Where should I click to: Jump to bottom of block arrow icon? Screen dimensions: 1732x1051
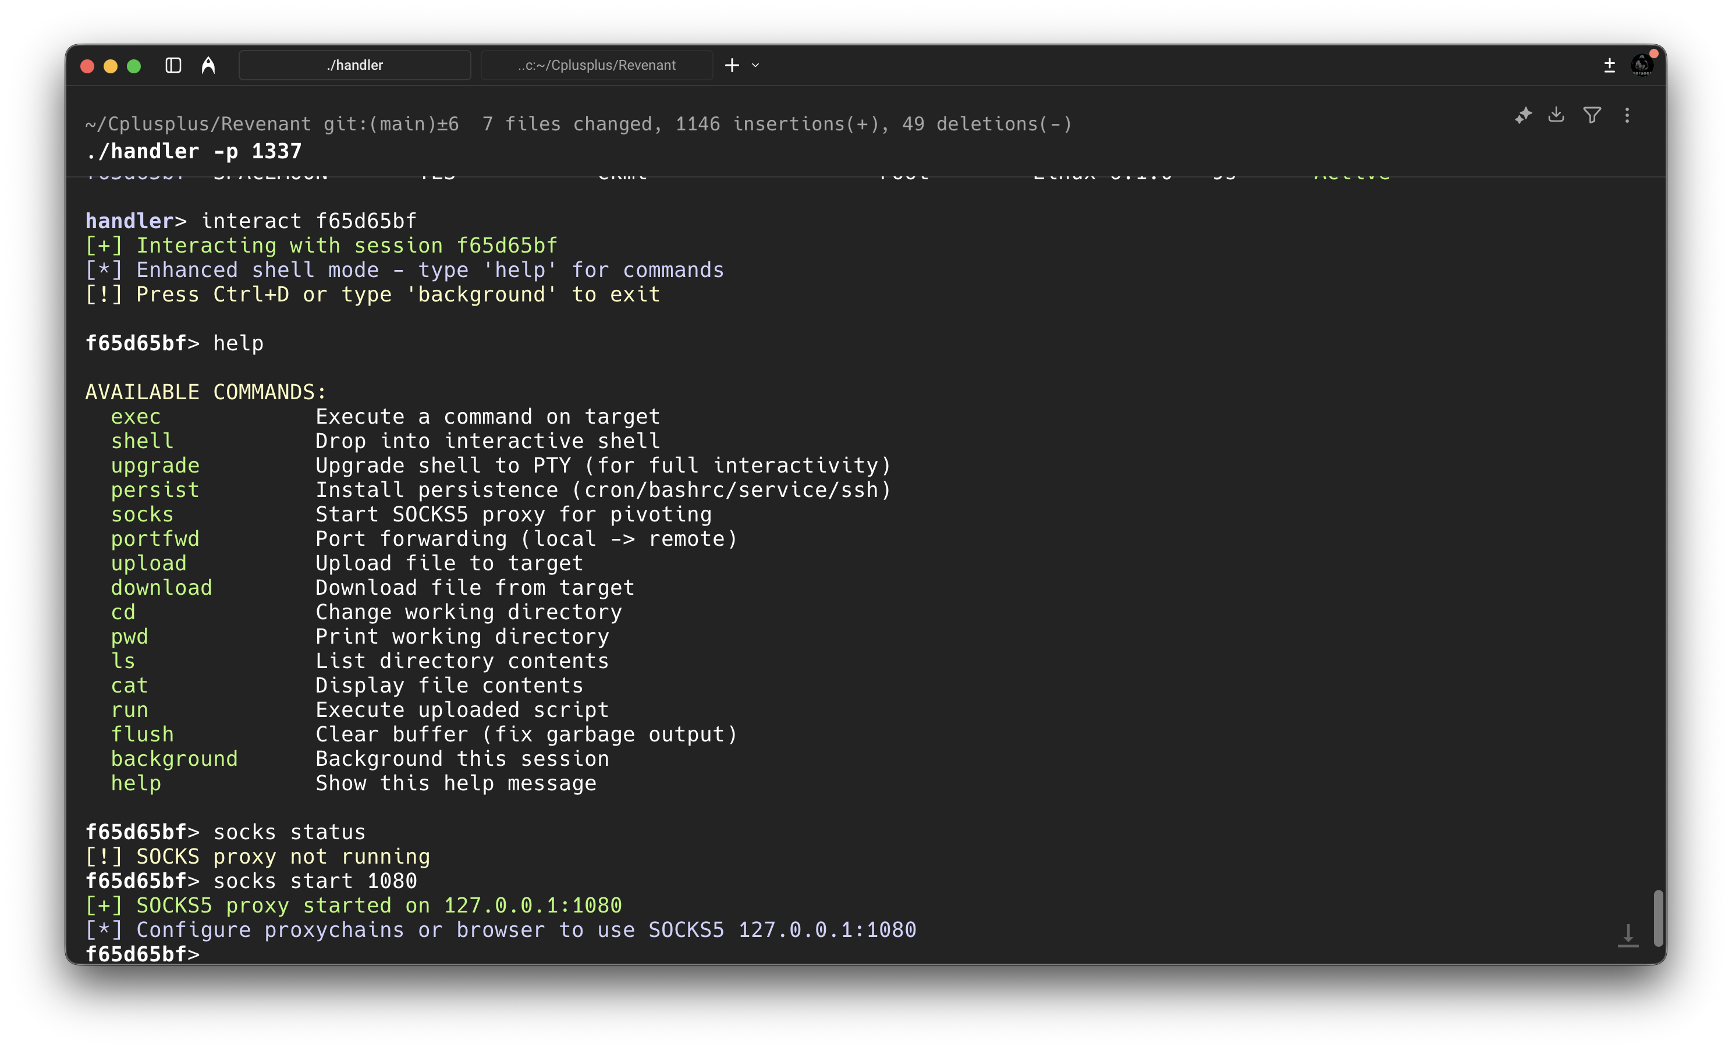[1628, 936]
